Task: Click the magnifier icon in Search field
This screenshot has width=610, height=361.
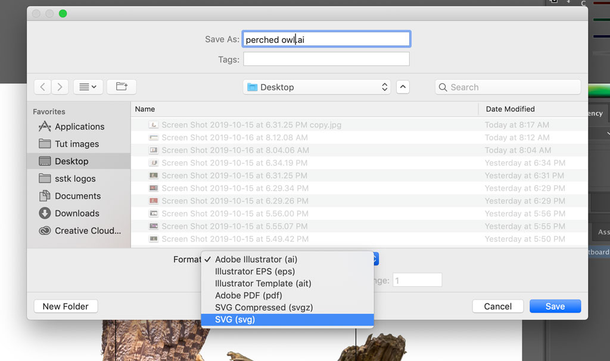Action: (443, 87)
